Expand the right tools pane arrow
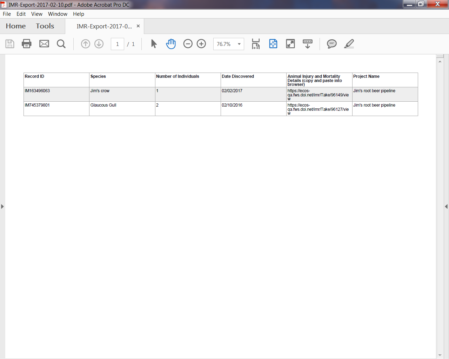This screenshot has height=359, width=449. point(446,206)
